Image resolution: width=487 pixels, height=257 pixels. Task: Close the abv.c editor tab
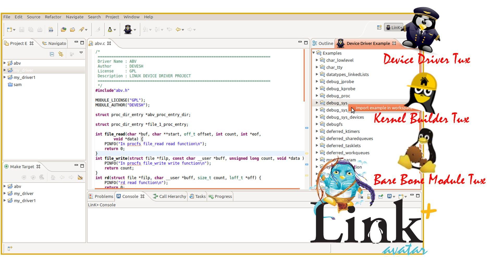109,43
